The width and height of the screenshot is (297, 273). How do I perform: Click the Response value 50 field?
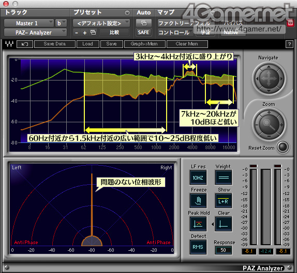224,250
